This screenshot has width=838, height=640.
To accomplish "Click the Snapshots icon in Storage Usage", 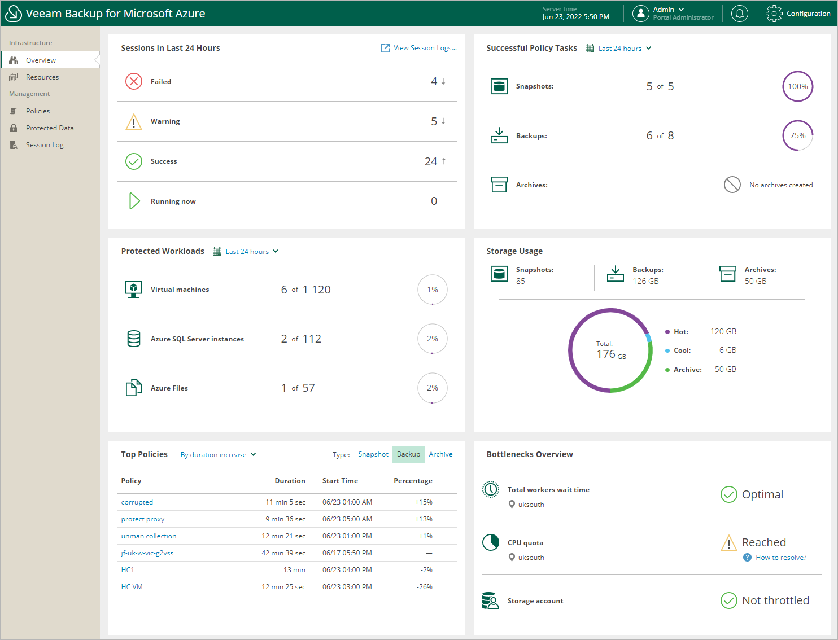I will [499, 274].
